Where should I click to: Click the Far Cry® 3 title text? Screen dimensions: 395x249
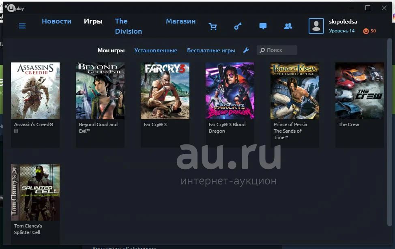coord(155,124)
